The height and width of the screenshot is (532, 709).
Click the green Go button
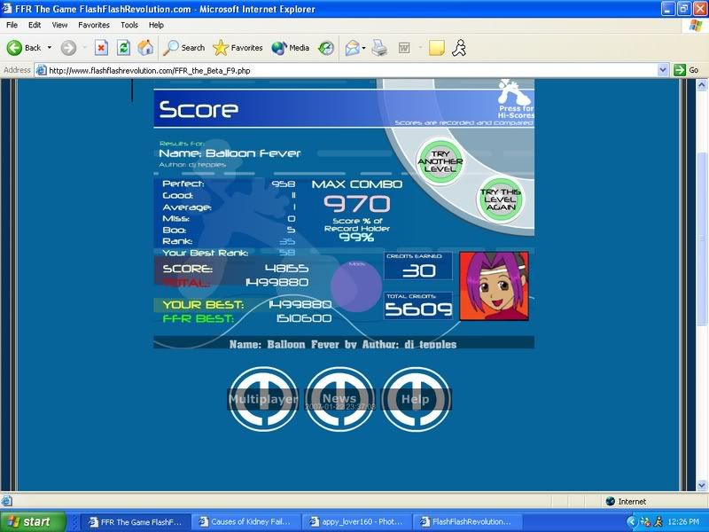point(686,70)
